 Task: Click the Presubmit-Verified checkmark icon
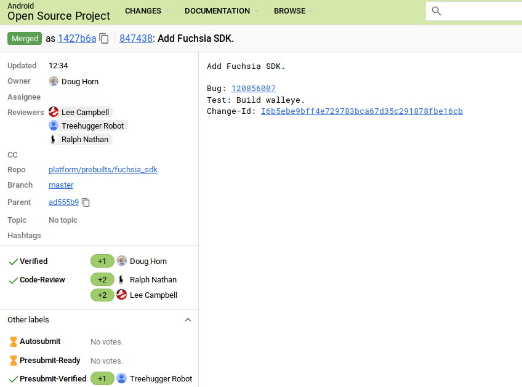[x=13, y=380]
